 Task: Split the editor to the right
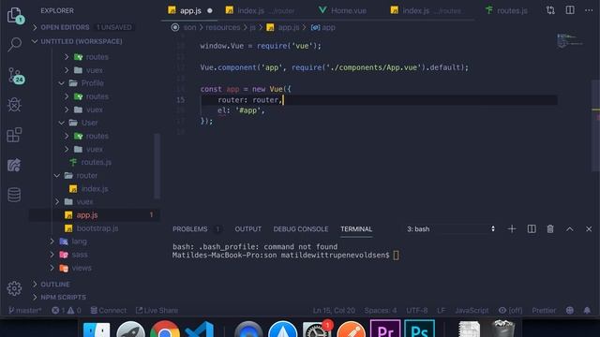click(570, 10)
